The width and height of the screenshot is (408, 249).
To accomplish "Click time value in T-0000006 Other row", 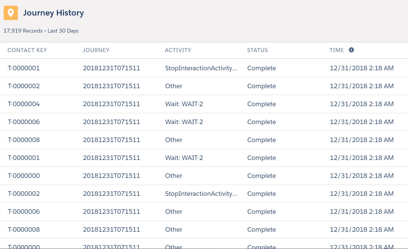I will pos(362,212).
